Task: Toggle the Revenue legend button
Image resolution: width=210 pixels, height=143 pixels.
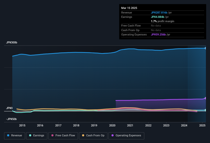Action: coord(15,136)
